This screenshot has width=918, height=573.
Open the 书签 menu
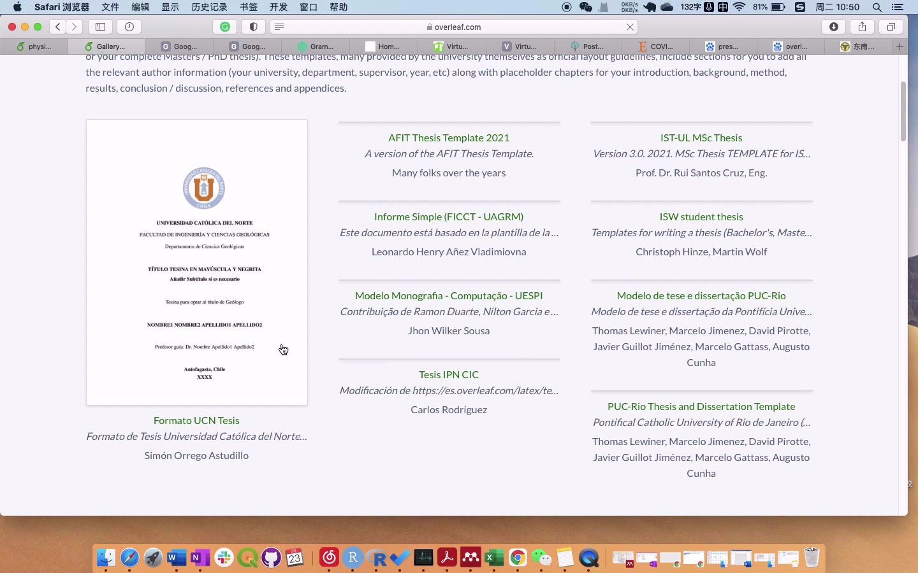pos(249,7)
